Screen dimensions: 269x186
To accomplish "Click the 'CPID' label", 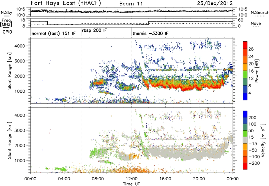I will [7, 32].
